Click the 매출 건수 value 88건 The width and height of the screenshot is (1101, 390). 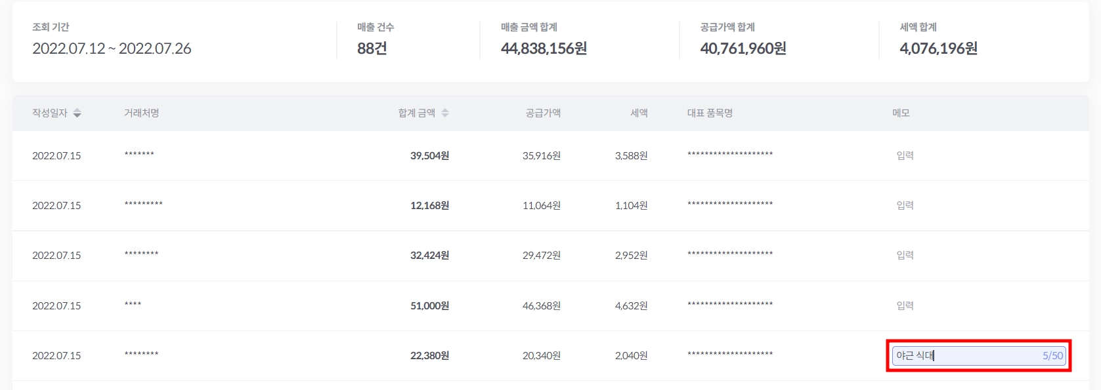click(x=372, y=49)
